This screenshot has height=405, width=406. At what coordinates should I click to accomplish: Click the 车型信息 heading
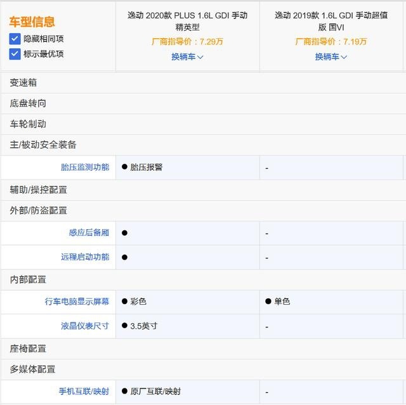click(x=32, y=22)
